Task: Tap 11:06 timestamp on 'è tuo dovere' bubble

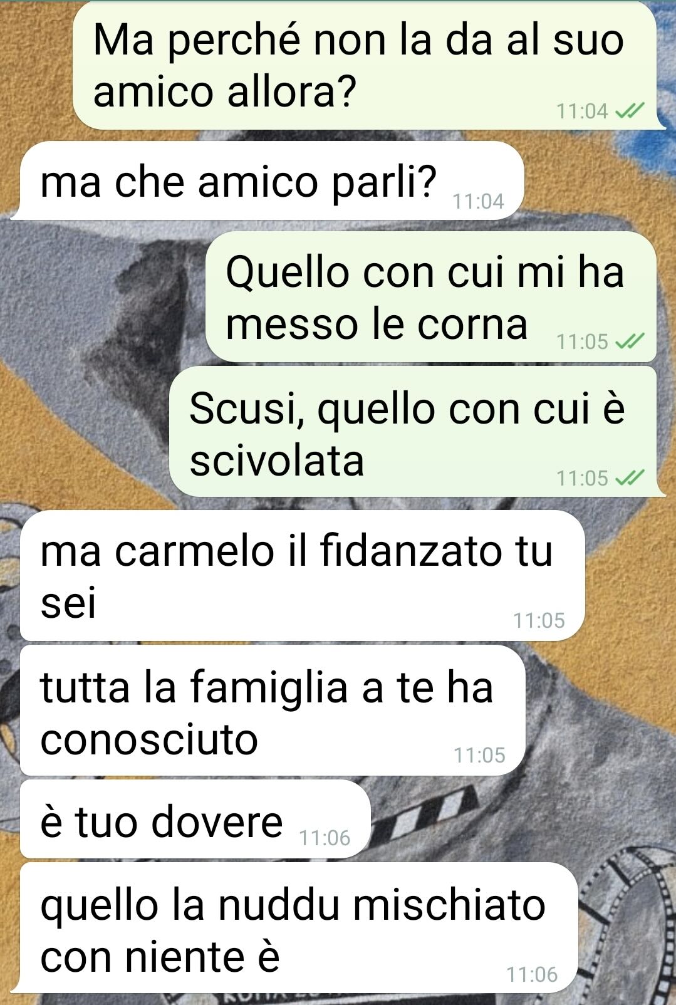Action: [325, 838]
